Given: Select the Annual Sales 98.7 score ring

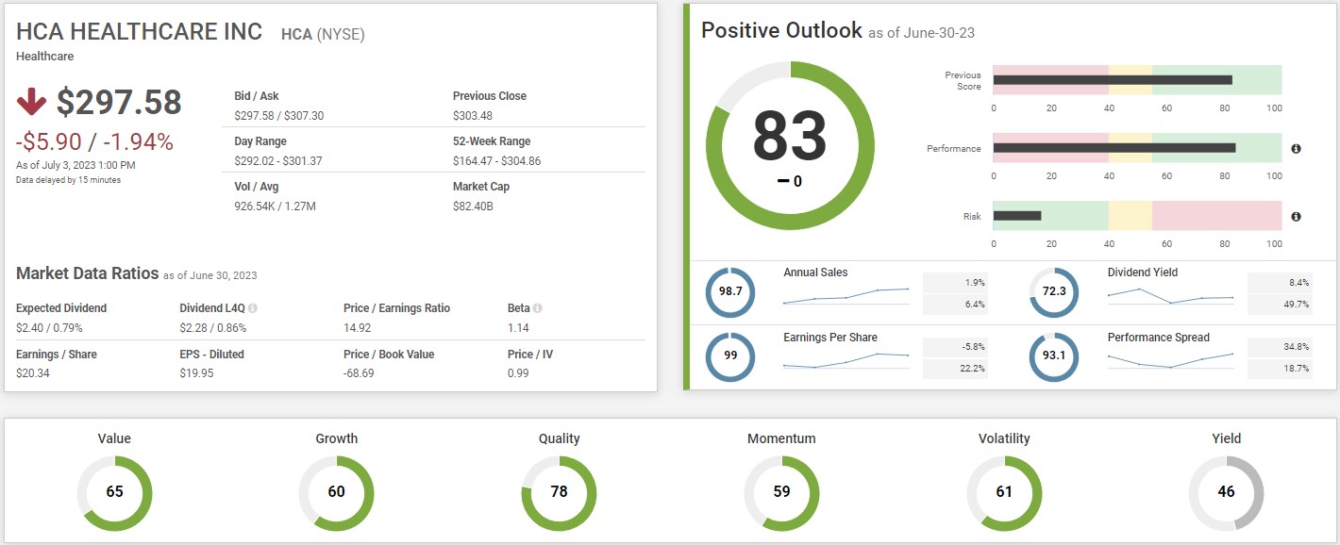Looking at the screenshot, I should (x=730, y=291).
